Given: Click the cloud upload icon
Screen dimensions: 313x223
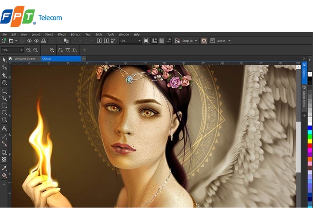Looking at the screenshot, I should [x=36, y=41].
